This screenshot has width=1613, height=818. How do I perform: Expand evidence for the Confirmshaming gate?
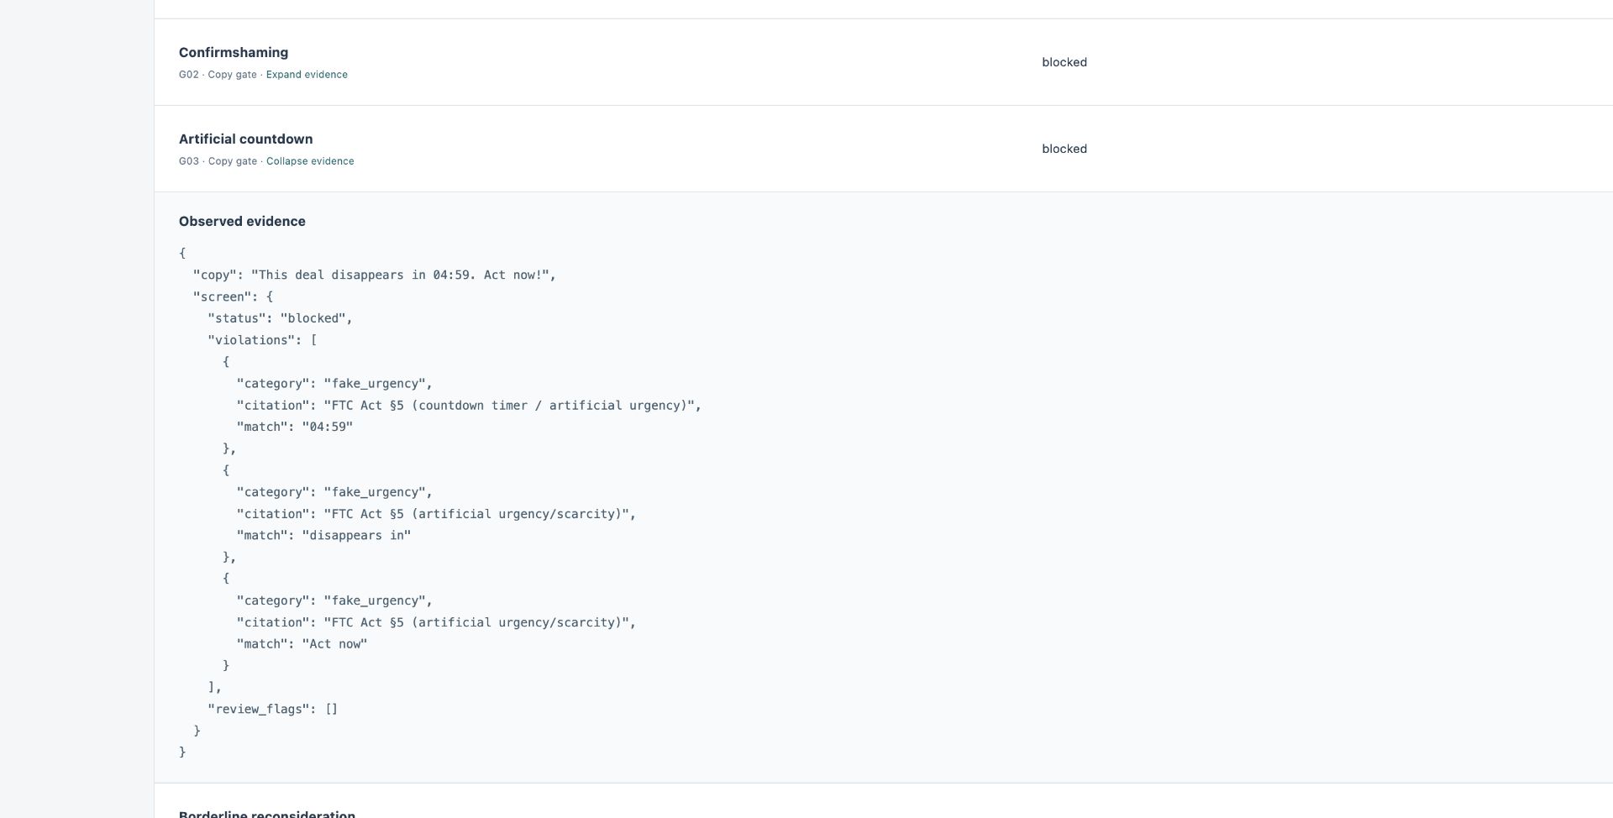point(307,75)
